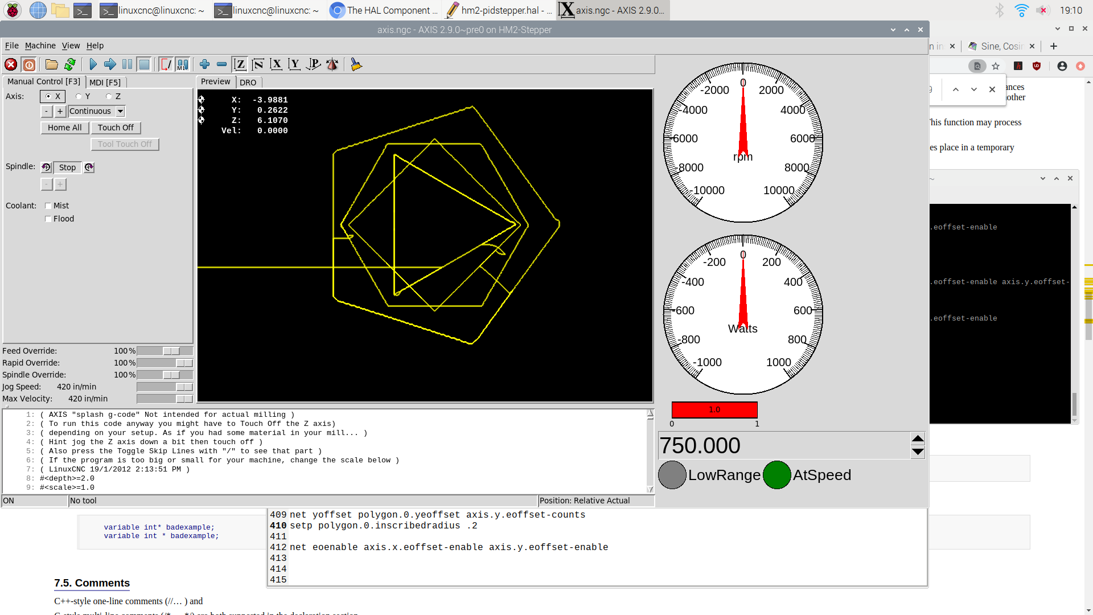1093x615 pixels.
Task: Clear live plot with the broom icon
Action: (356, 64)
